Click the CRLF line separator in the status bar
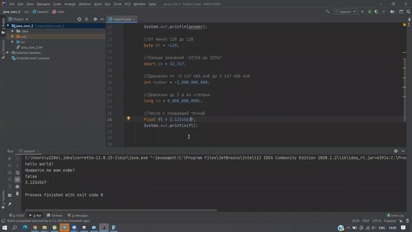This screenshot has width=412, height=232. (366, 221)
